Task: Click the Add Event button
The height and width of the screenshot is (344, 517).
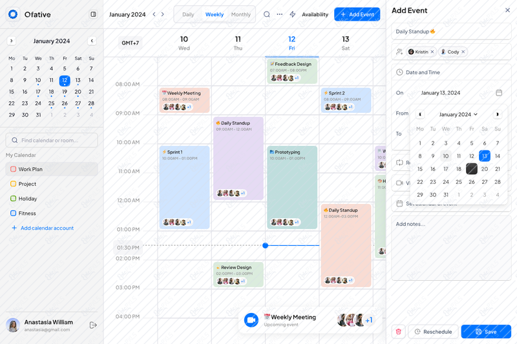Action: 357,14
